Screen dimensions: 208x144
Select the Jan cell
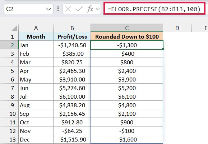[36, 45]
